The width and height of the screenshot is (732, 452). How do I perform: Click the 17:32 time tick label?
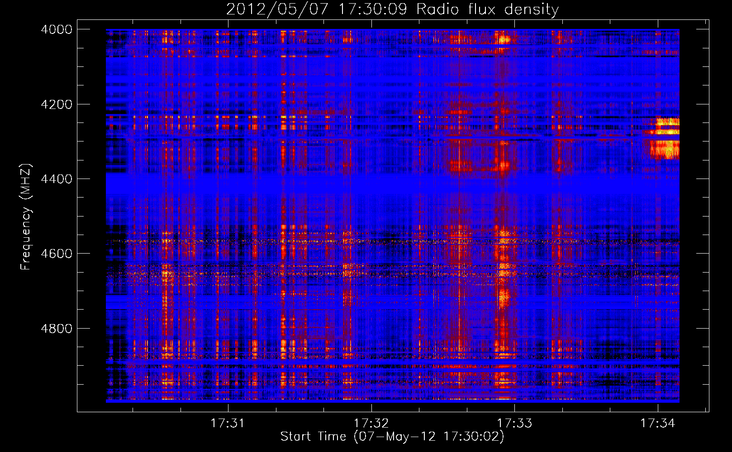(x=371, y=423)
